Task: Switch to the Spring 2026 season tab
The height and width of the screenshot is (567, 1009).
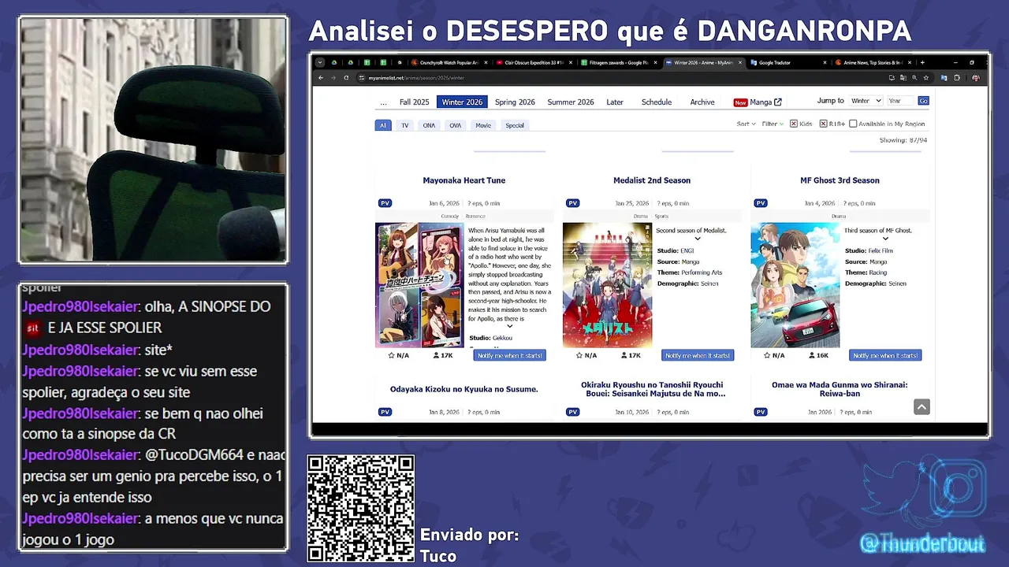Action: point(515,102)
